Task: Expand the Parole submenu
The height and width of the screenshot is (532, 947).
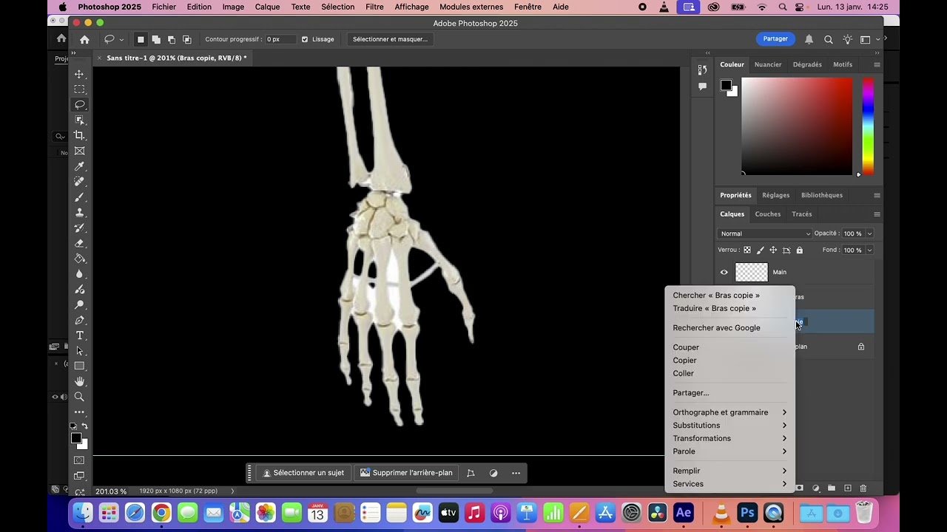Action: 729,451
